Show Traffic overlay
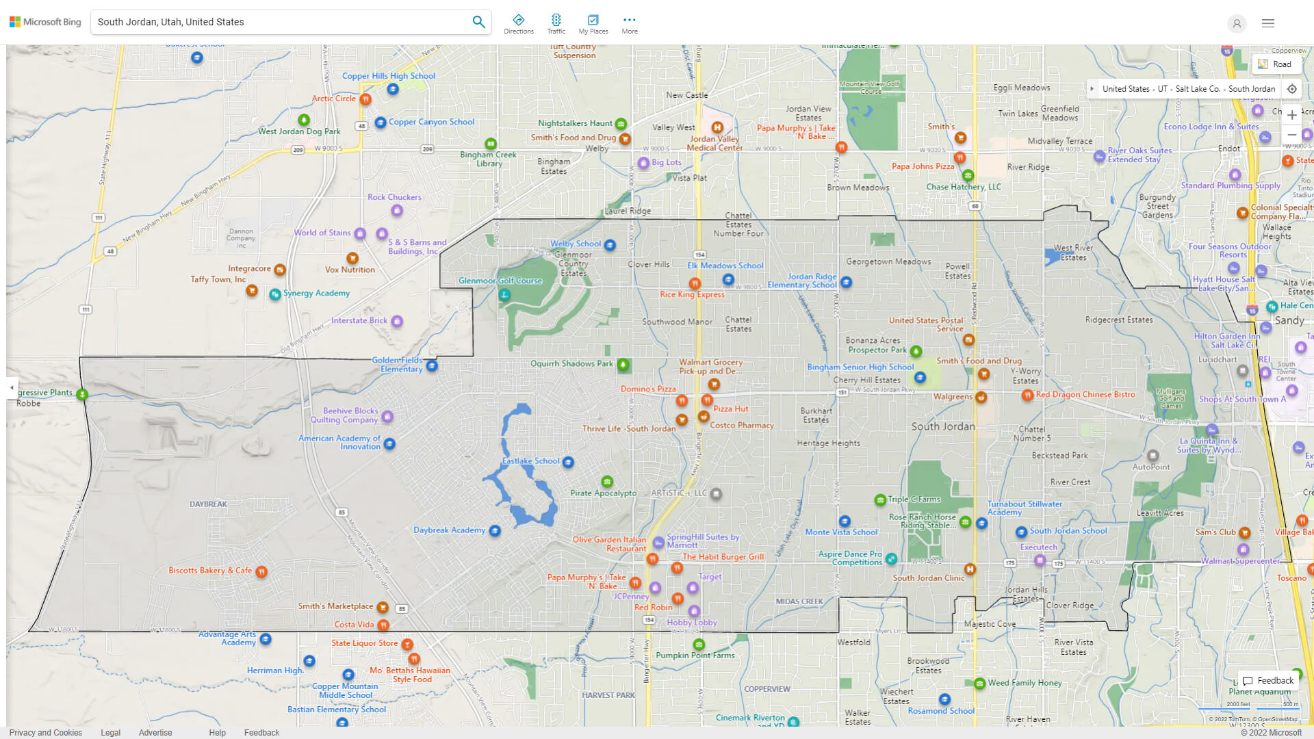The width and height of the screenshot is (1314, 739). (x=556, y=24)
